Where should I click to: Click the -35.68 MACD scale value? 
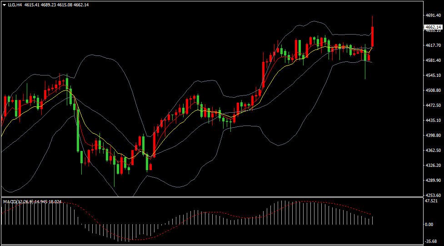click(x=431, y=241)
